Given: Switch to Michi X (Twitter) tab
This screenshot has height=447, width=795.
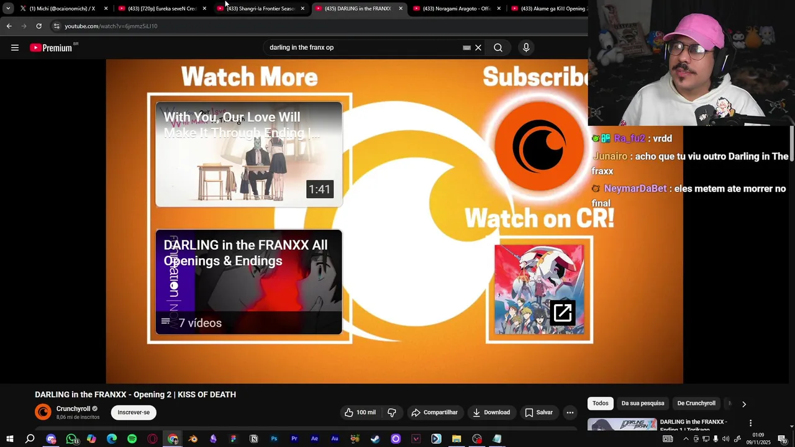Looking at the screenshot, I should (62, 9).
